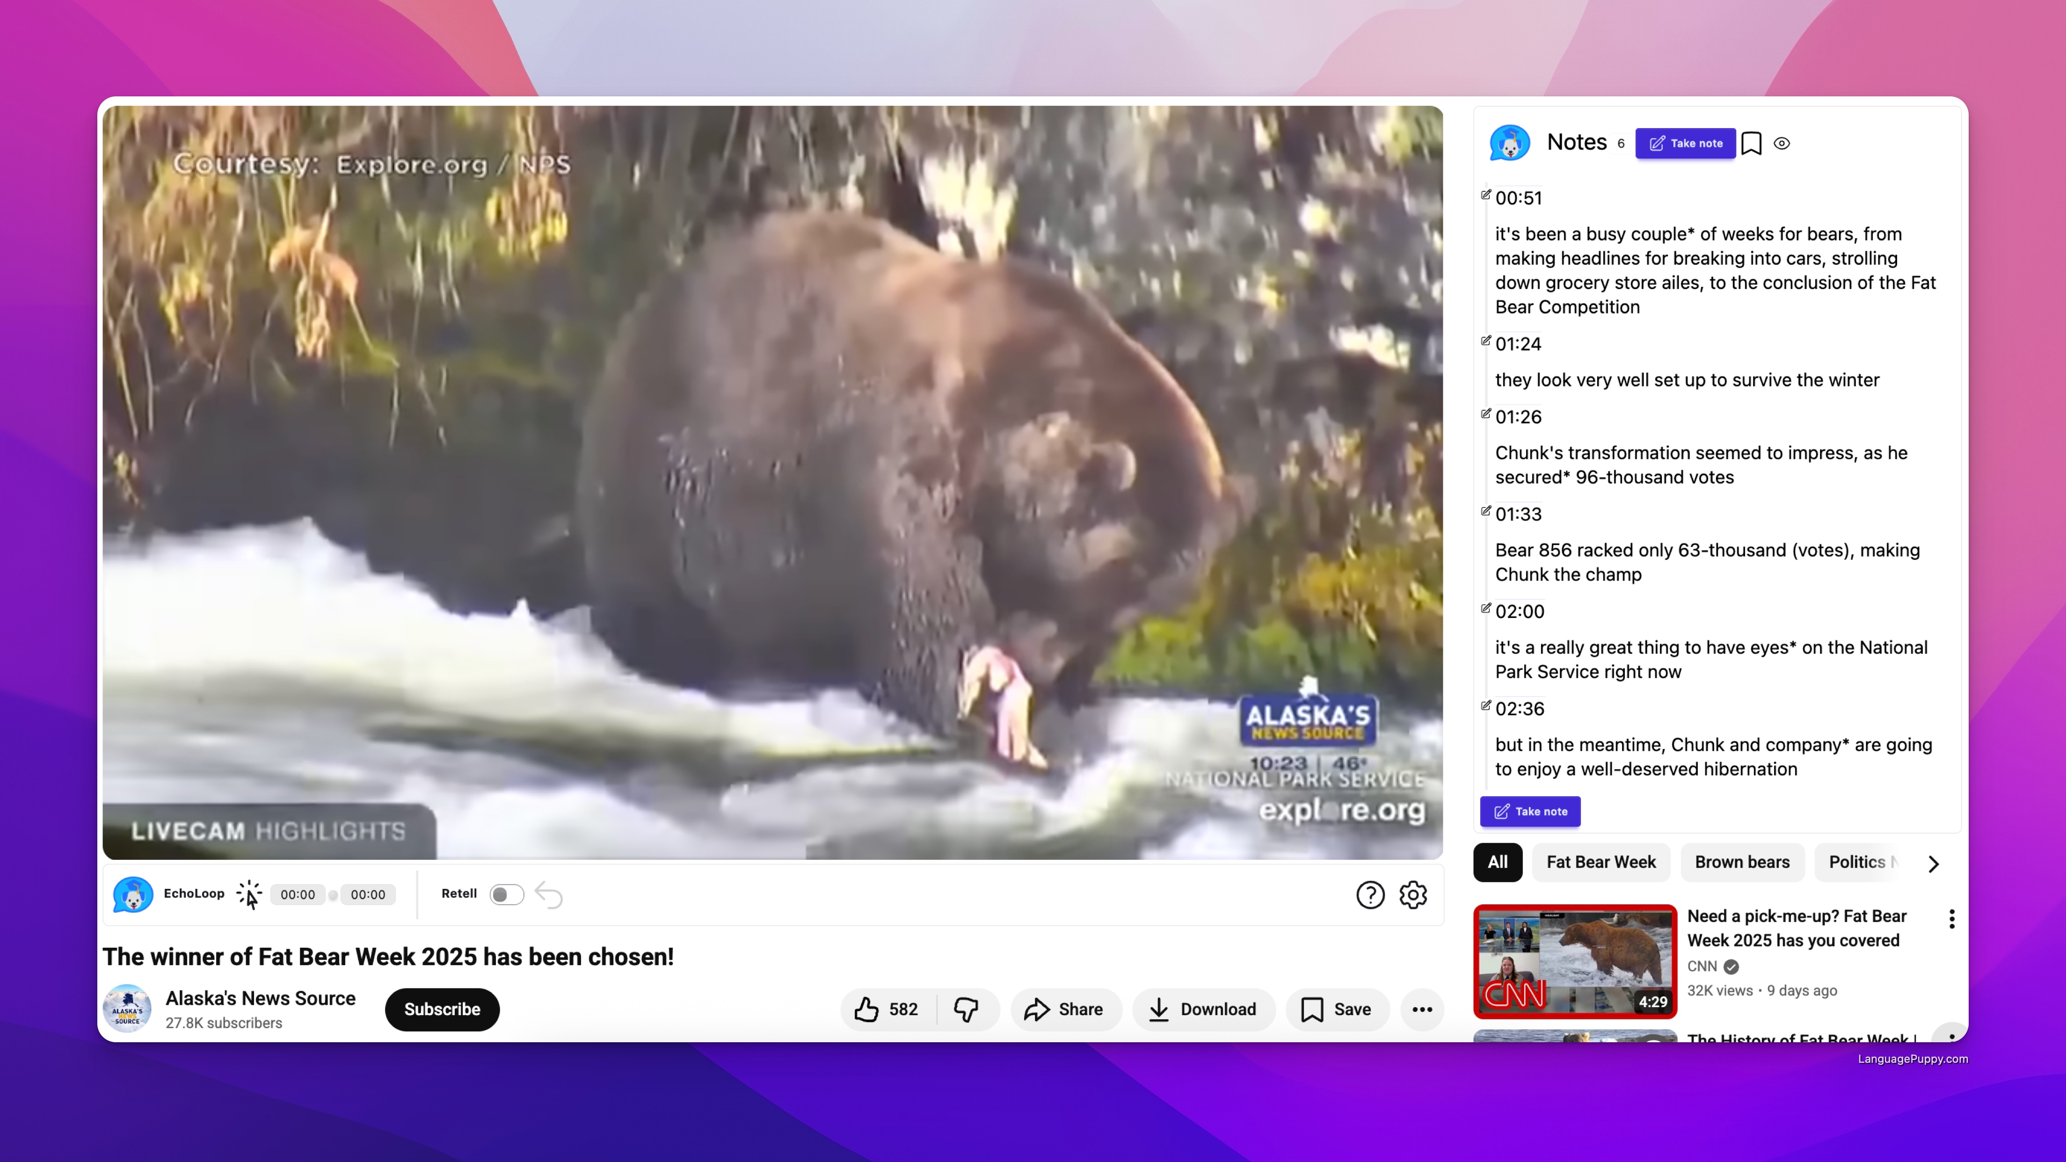
Task: Click the dislike thumbs-down icon
Action: 967,1009
